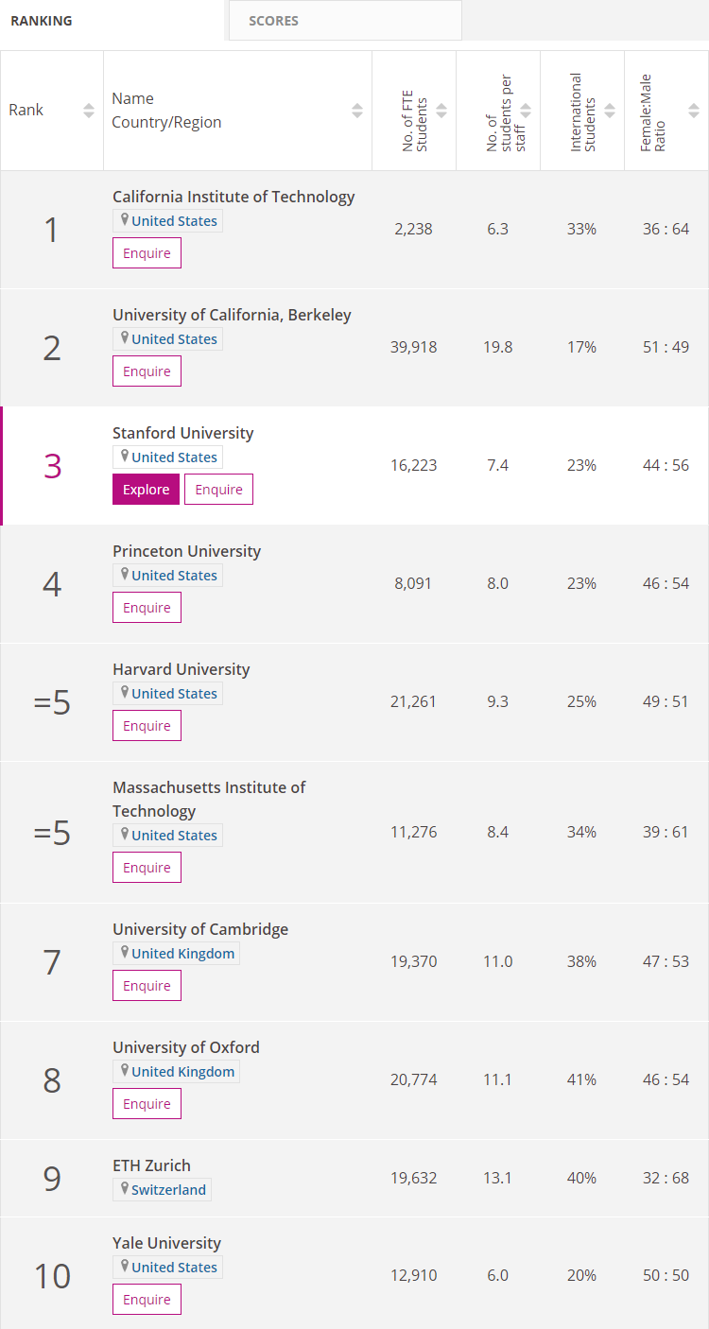Viewport: 709px width, 1329px height.
Task: Click location pin beside Cambridge's United Kingdom
Action: (125, 952)
